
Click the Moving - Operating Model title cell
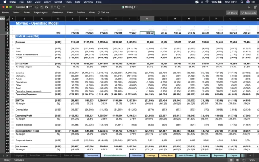click(37, 23)
